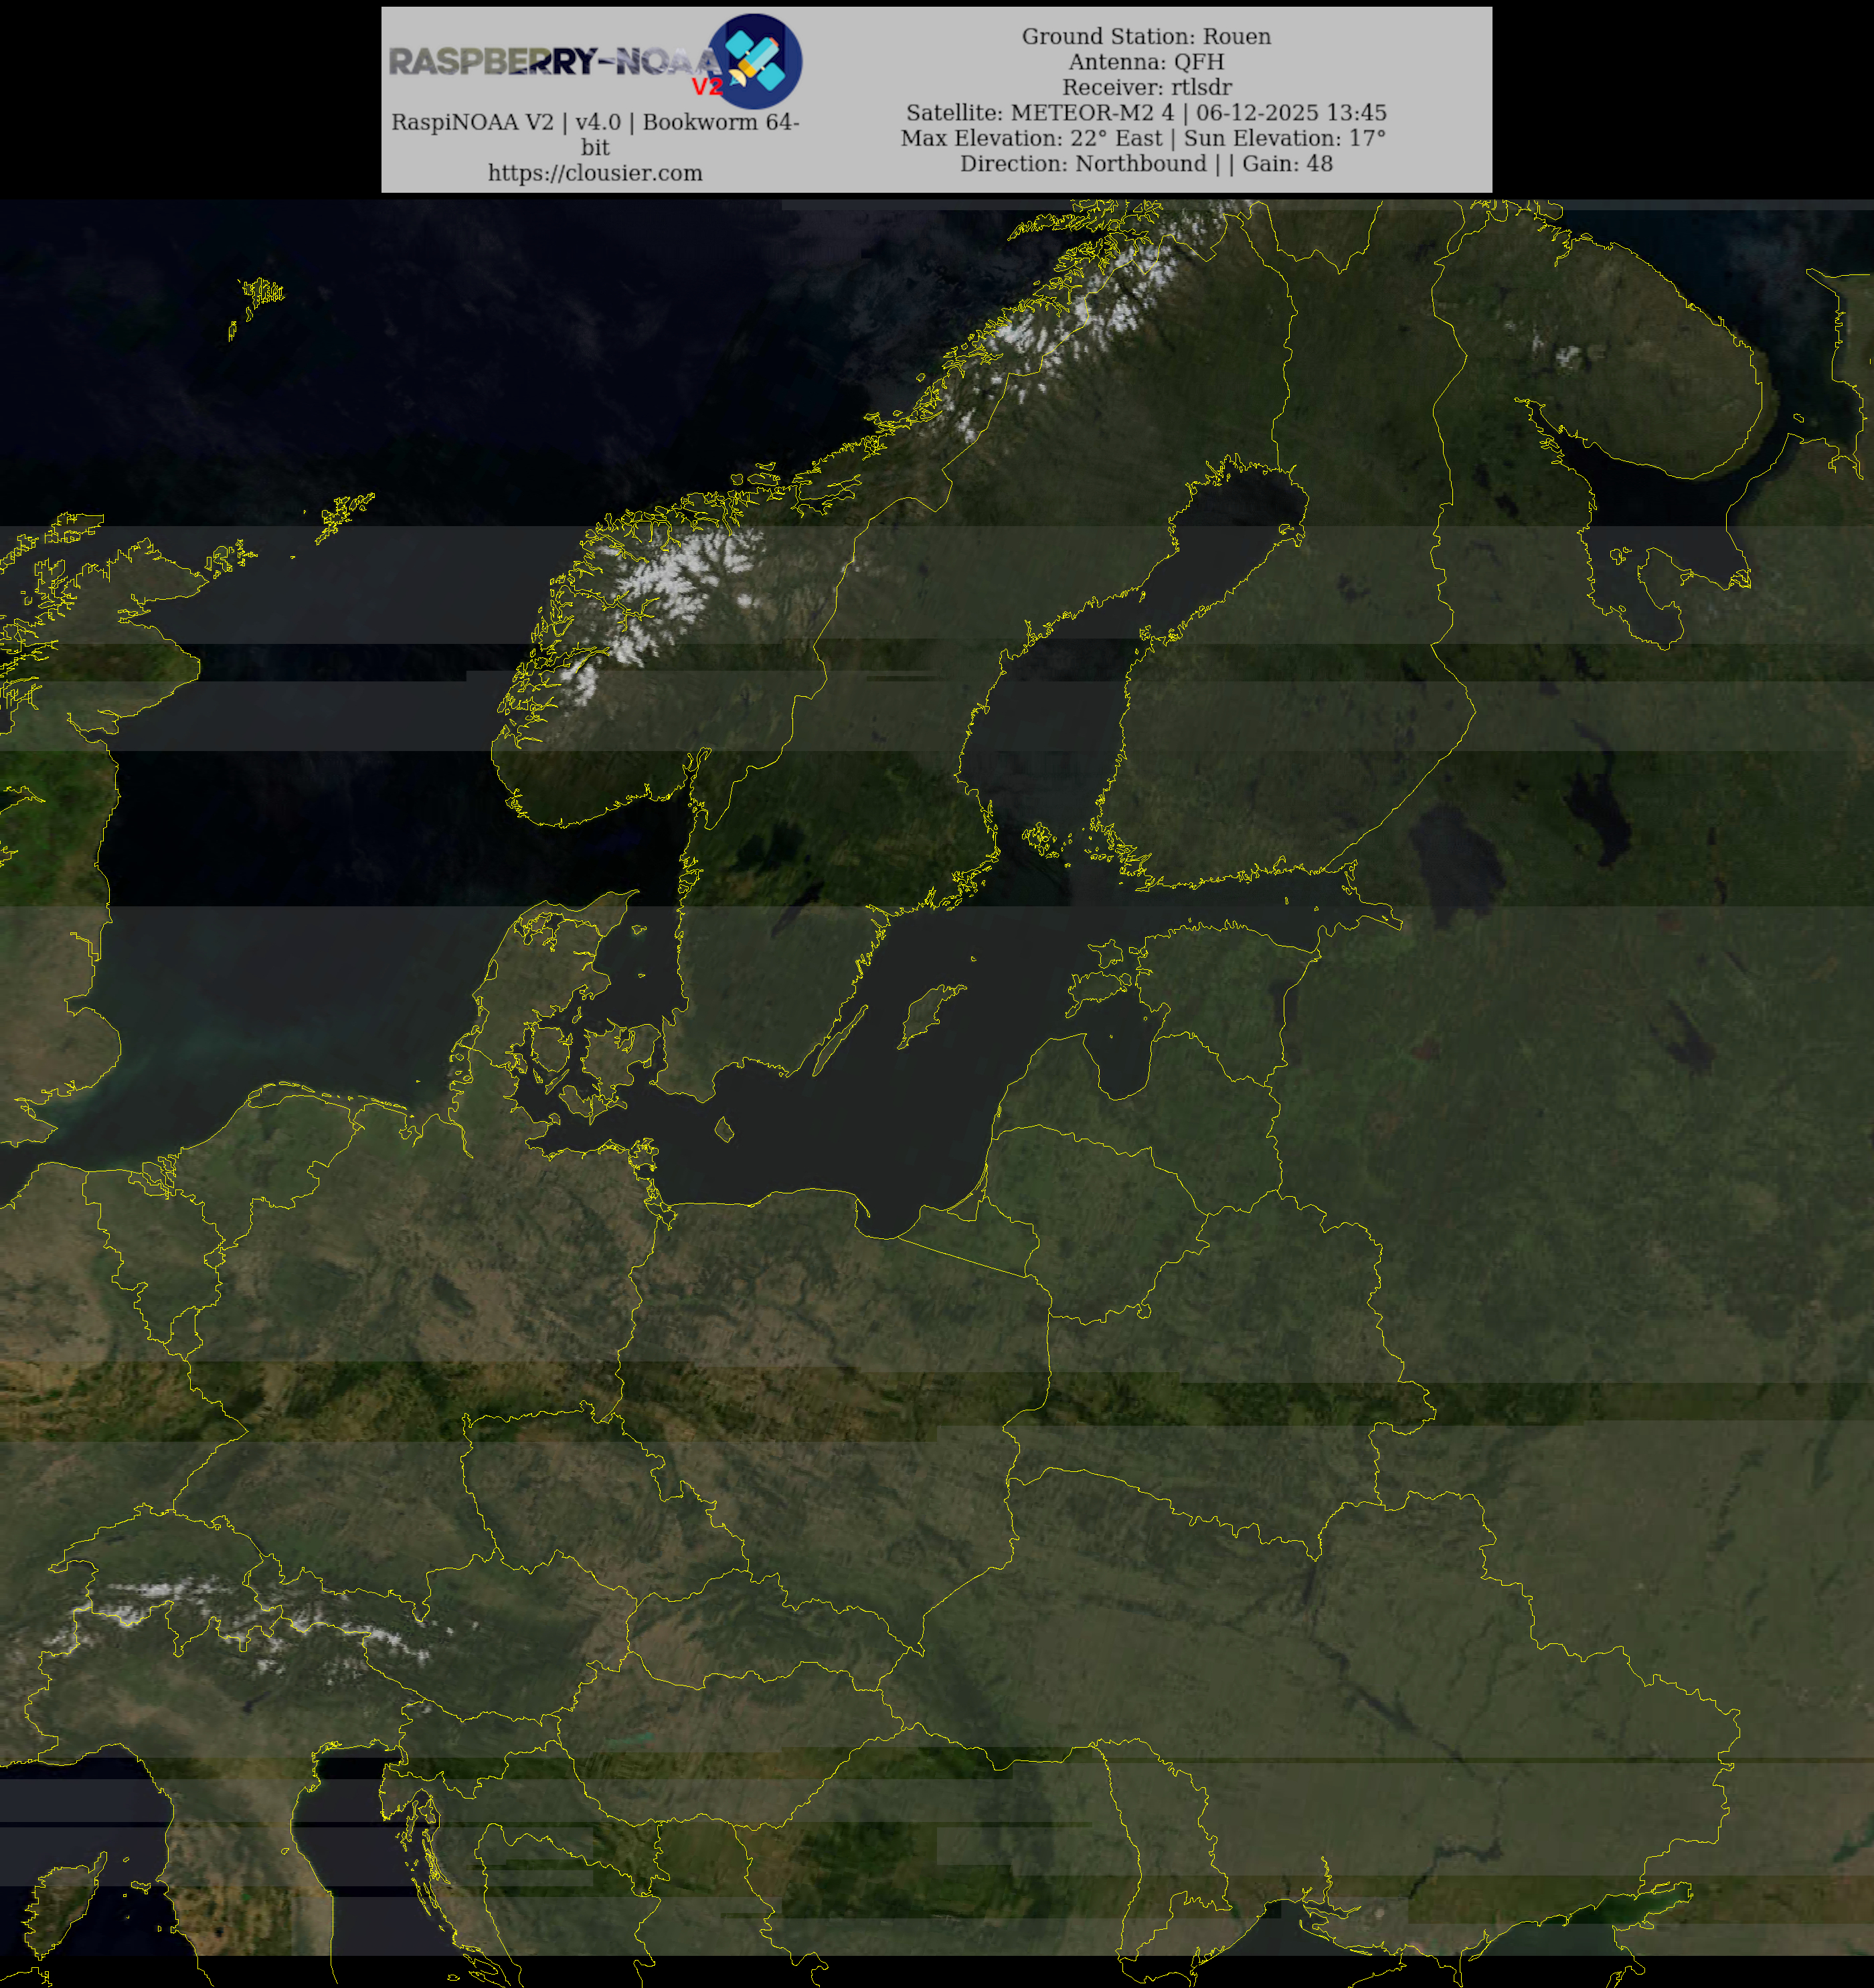Click the Ground Station: Rouen text

click(1146, 37)
